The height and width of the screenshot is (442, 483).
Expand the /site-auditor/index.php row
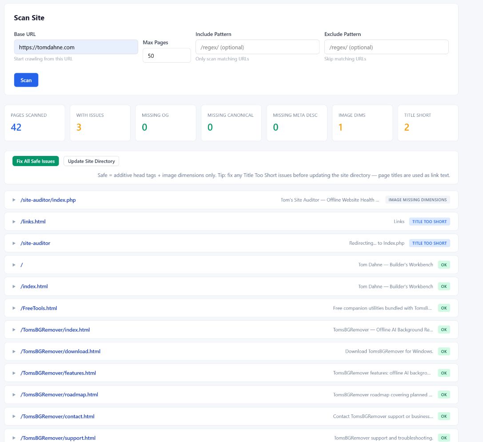point(14,199)
